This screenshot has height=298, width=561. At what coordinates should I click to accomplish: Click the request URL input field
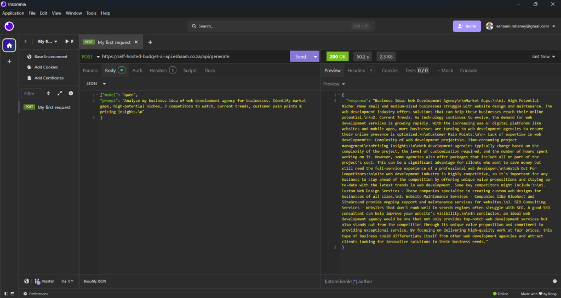coord(192,56)
